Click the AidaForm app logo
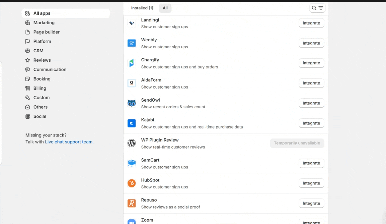This screenshot has width=386, height=224. (x=132, y=83)
